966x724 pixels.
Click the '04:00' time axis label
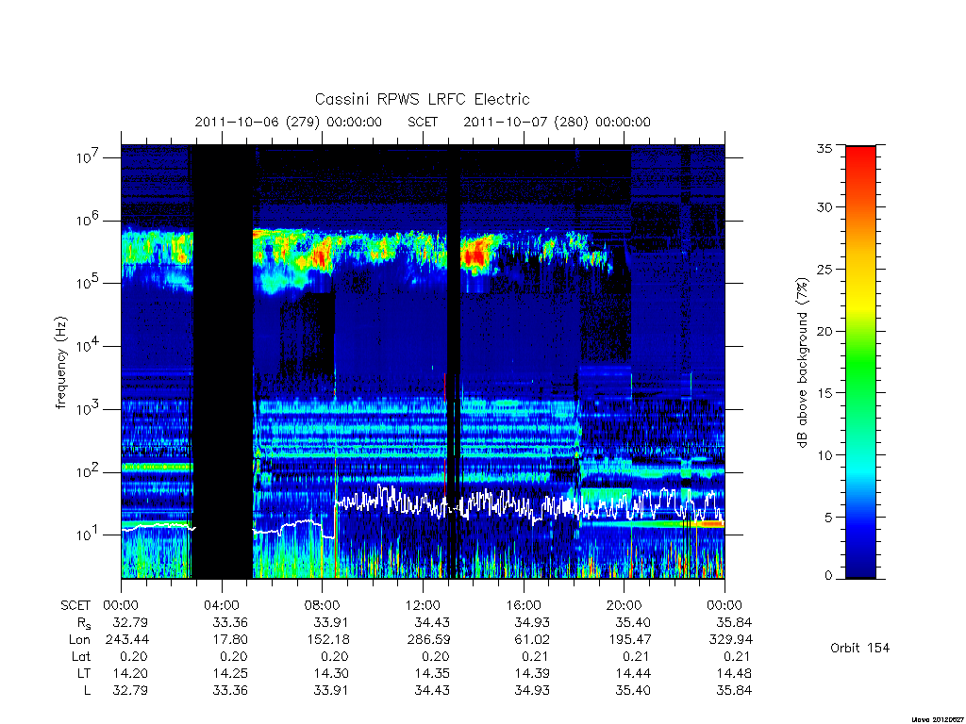point(222,605)
